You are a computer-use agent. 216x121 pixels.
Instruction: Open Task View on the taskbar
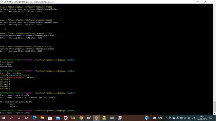tap(26, 118)
